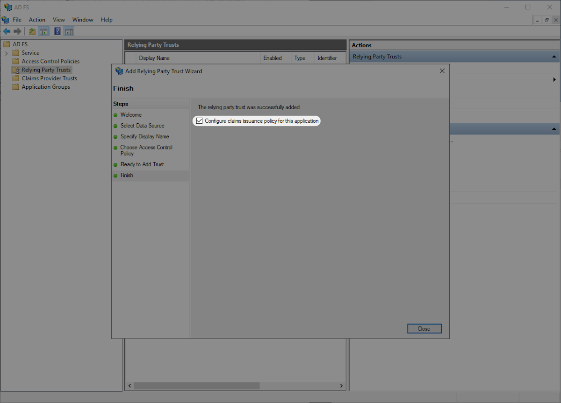The width and height of the screenshot is (561, 403).
Task: Select the Application Groups folder icon
Action: point(14,86)
